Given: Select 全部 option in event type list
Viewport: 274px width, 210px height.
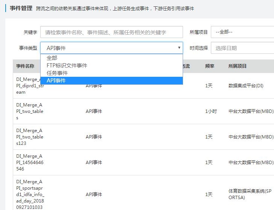Looking at the screenshot, I should (x=52, y=58).
